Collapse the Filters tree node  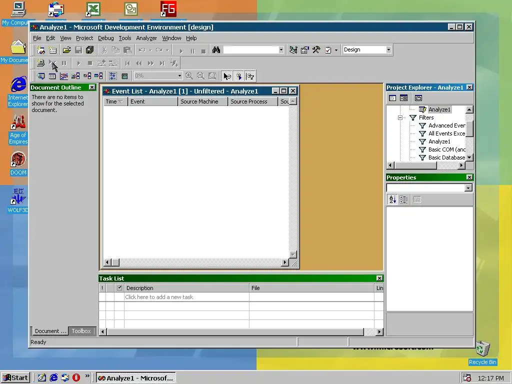[x=400, y=117]
